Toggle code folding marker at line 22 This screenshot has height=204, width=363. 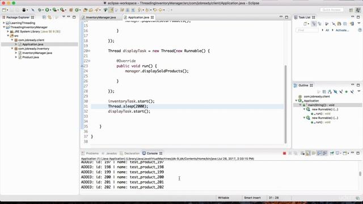pos(90,61)
